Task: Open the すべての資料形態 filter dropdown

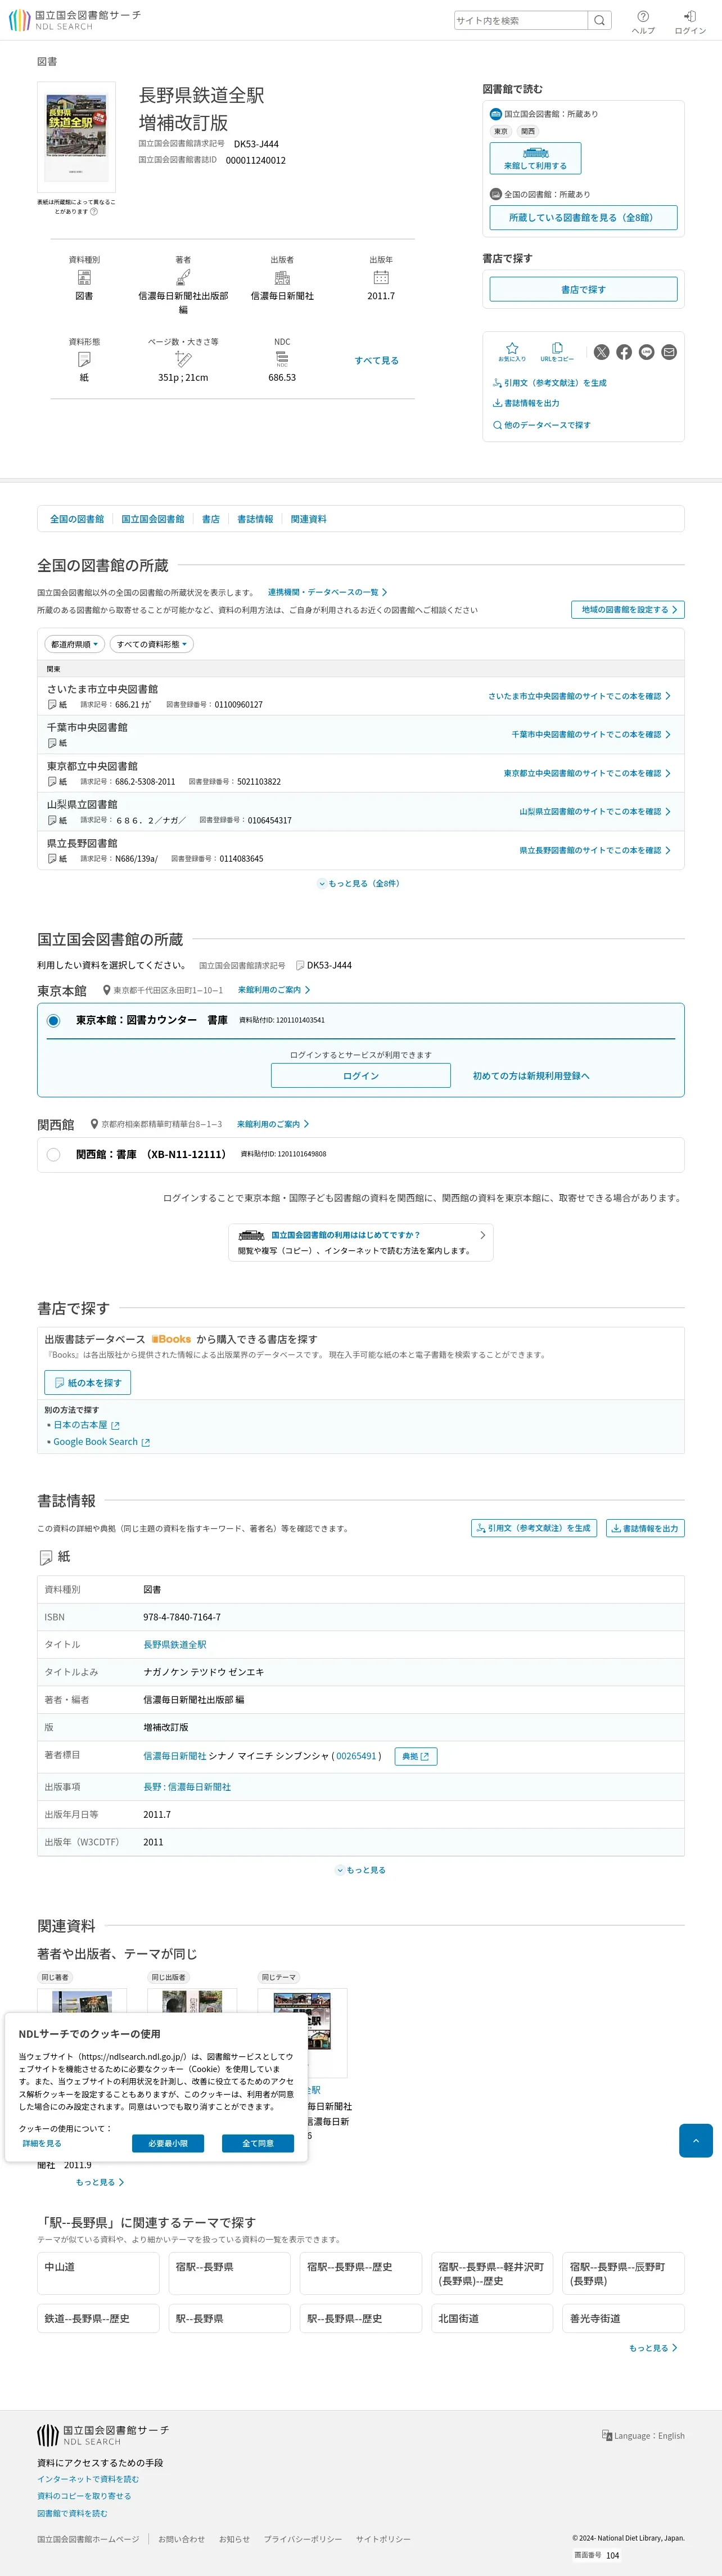Action: click(x=151, y=644)
